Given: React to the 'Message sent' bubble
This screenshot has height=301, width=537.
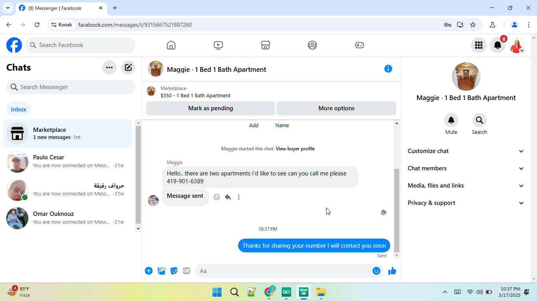Looking at the screenshot, I should pyautogui.click(x=217, y=197).
